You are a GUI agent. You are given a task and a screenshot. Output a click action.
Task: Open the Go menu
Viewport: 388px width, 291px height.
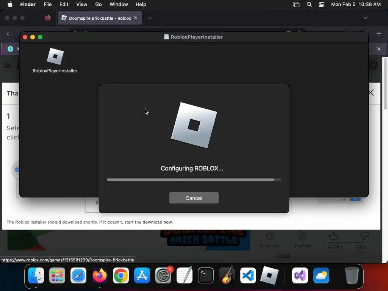click(99, 5)
